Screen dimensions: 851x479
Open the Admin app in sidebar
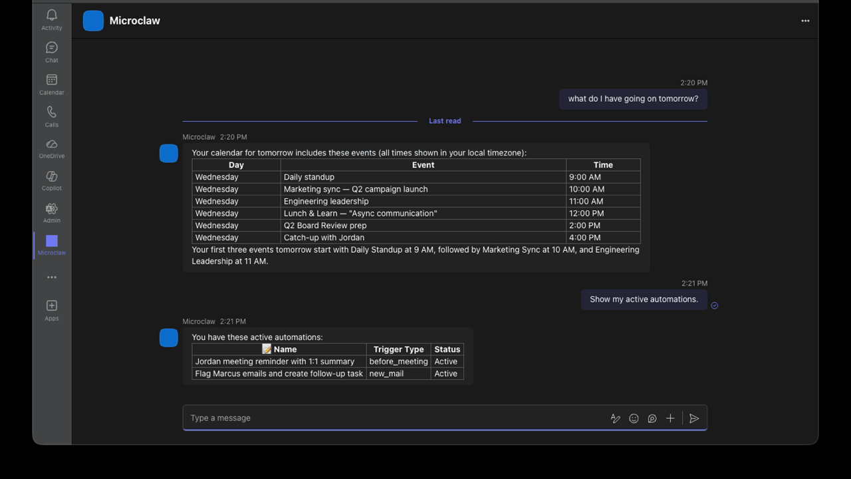pos(52,213)
